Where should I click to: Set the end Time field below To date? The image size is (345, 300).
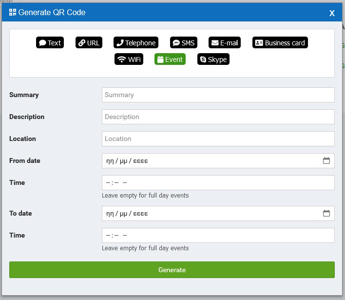coord(218,236)
